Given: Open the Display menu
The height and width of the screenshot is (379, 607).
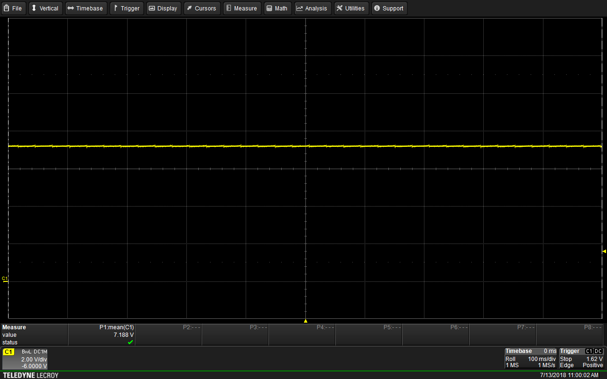Looking at the screenshot, I should point(164,8).
